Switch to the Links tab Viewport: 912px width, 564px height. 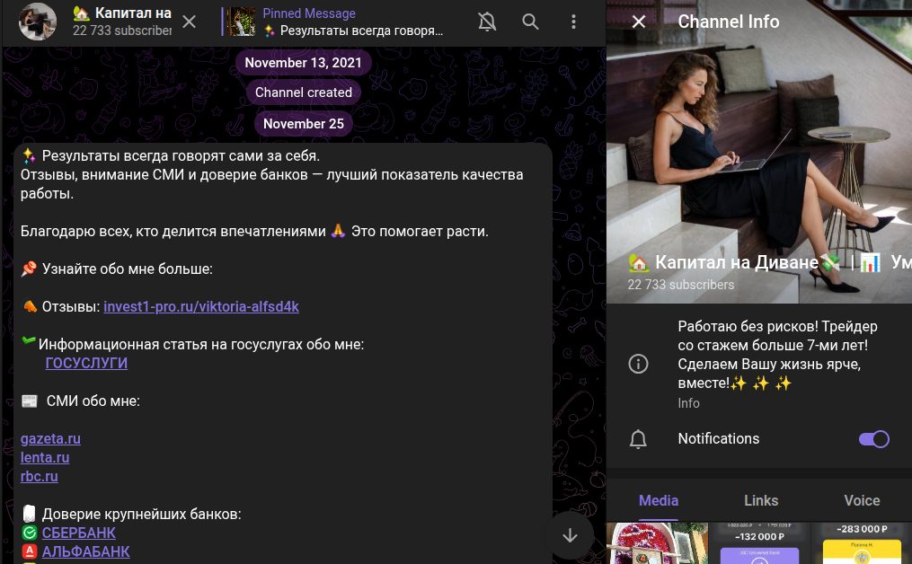pos(761,500)
